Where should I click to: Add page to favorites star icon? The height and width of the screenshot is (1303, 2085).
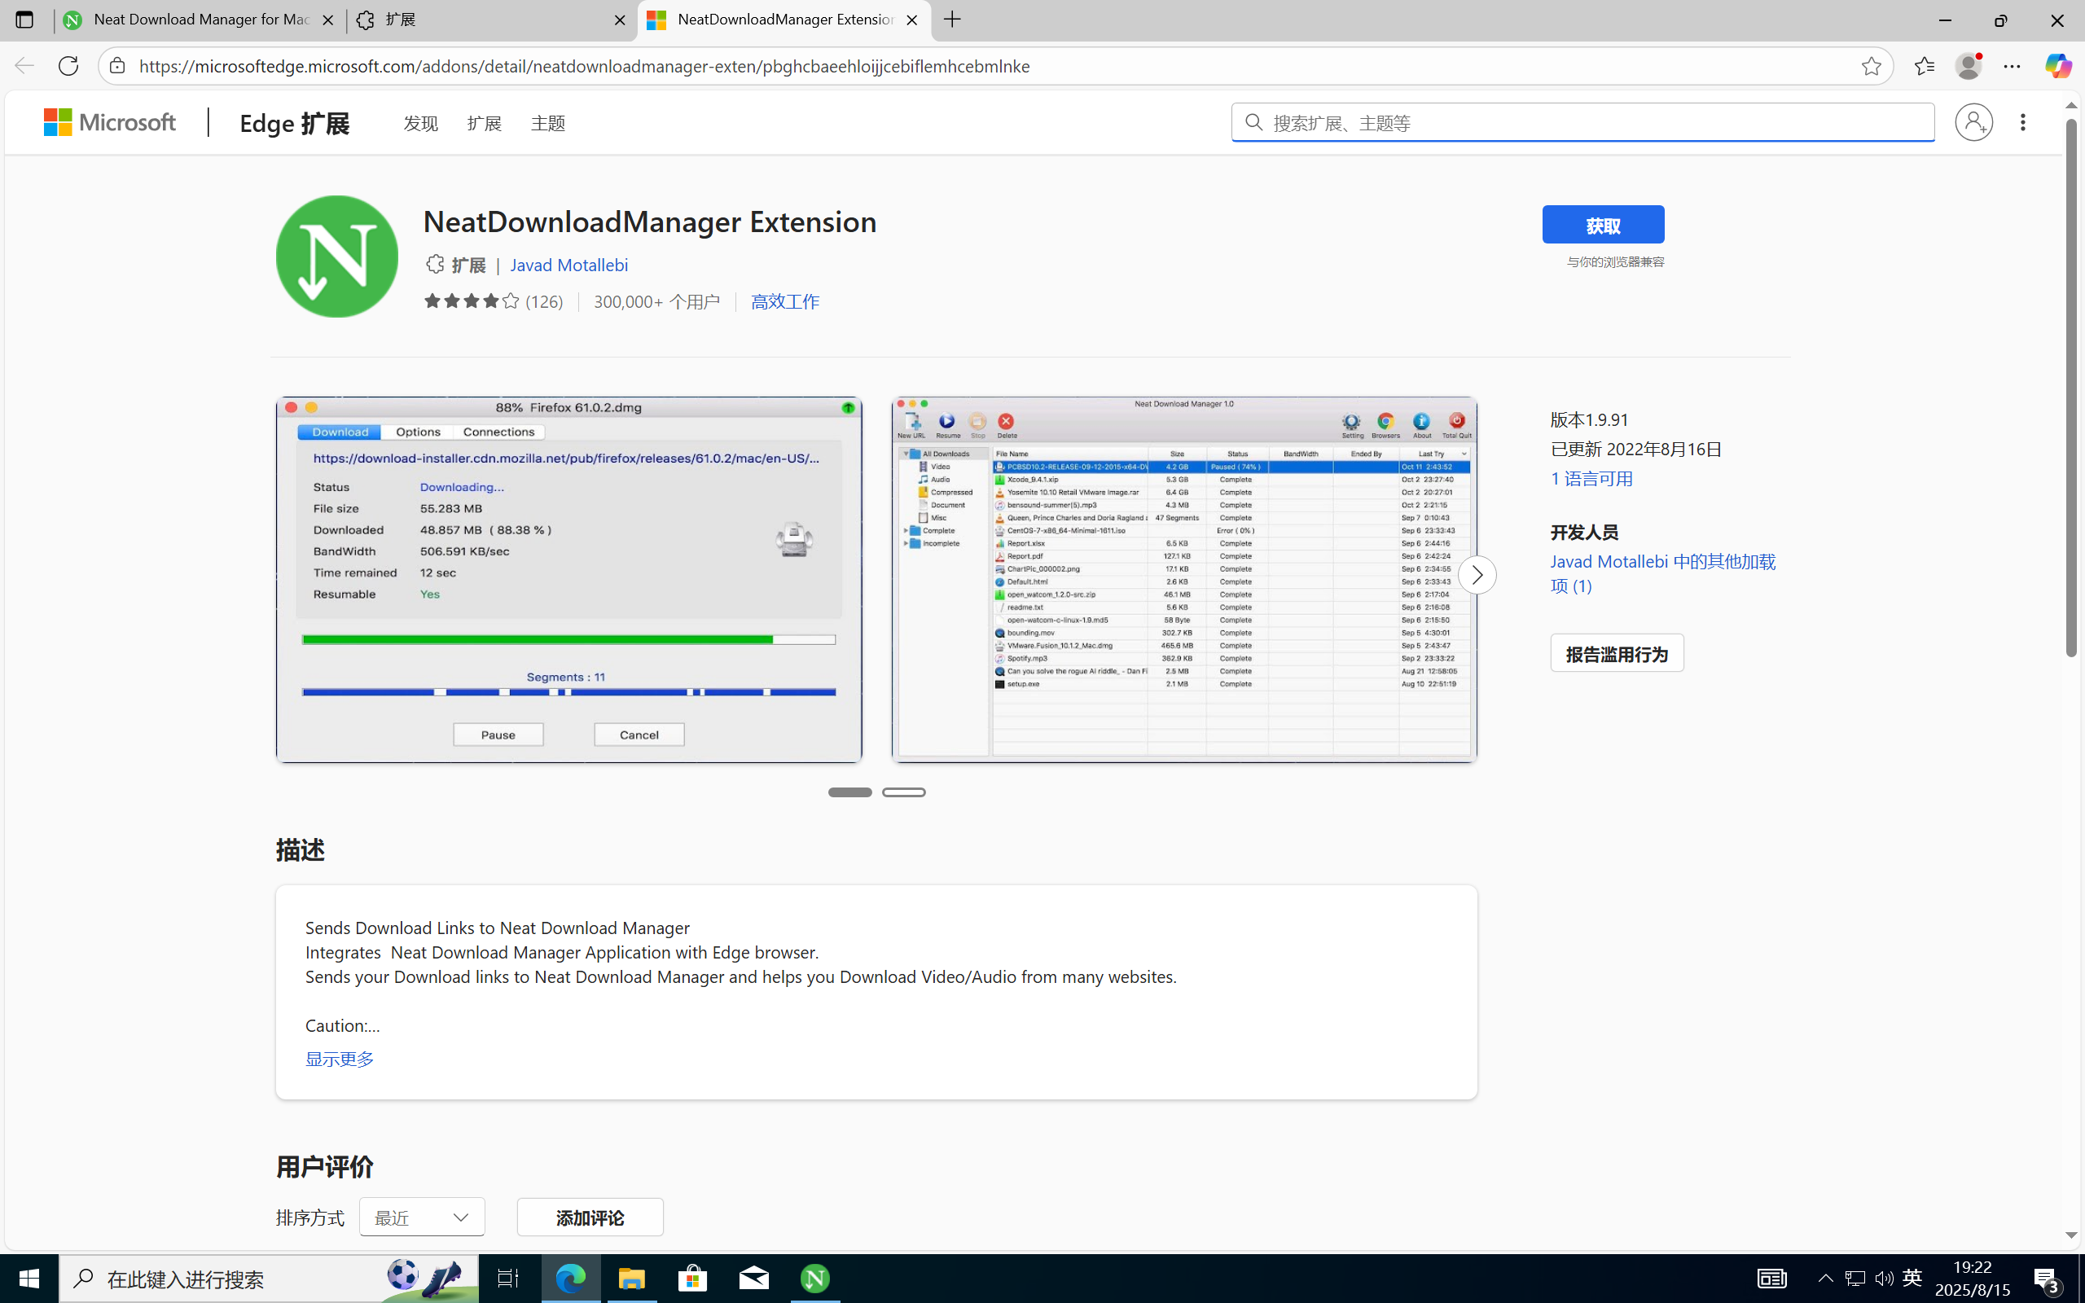pos(1871,66)
